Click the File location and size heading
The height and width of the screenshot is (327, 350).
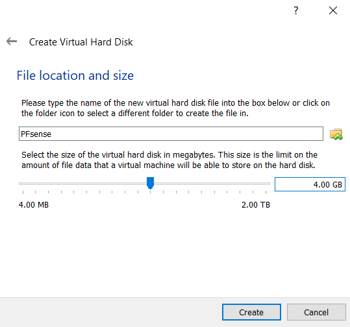[75, 75]
